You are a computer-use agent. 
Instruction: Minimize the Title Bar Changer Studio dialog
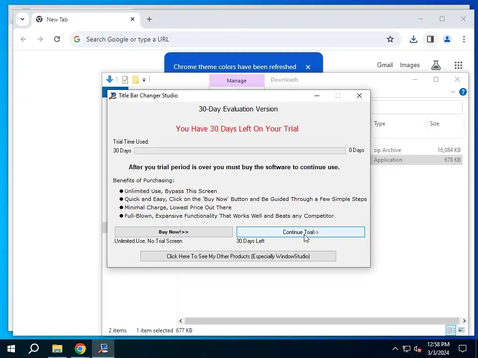point(317,96)
